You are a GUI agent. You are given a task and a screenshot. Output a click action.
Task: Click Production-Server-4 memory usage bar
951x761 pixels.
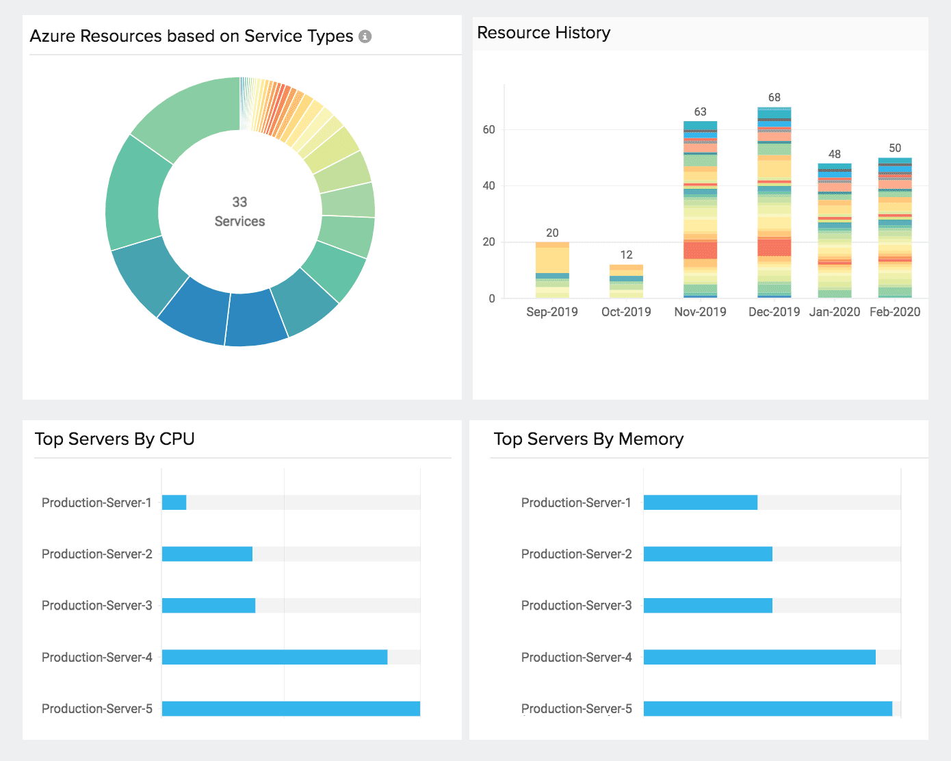coord(759,657)
